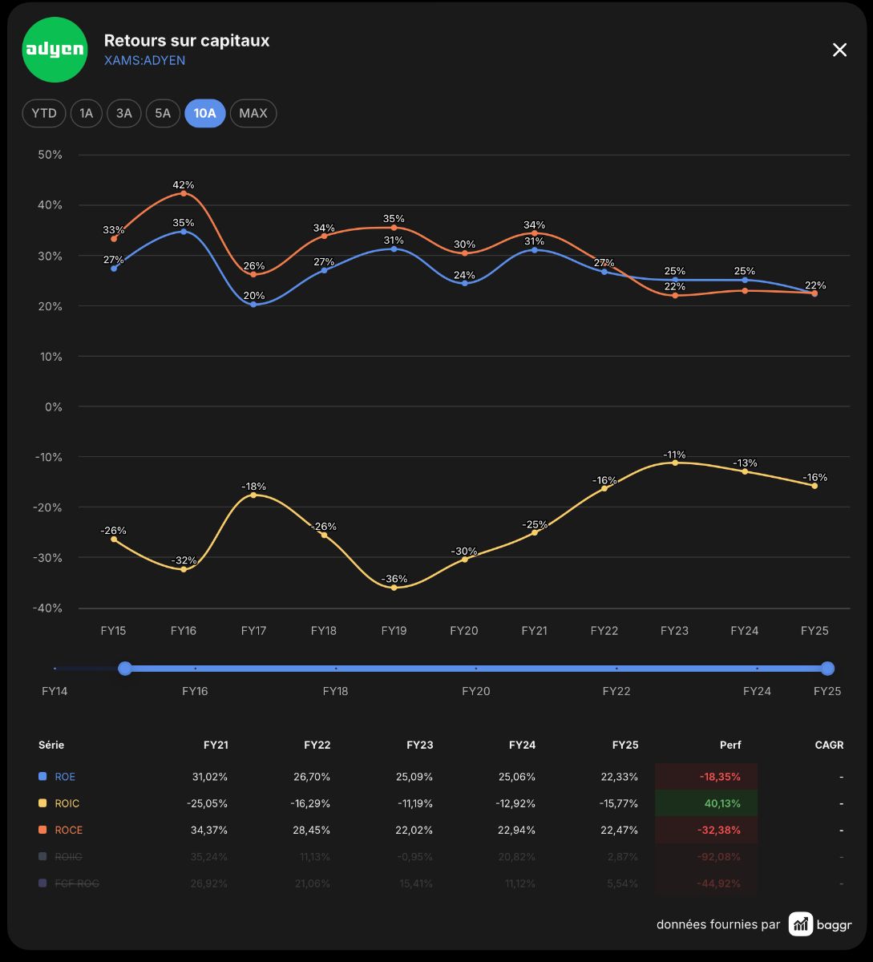Click the ROIIC Perf value -92,08%
Viewport: 873px width, 962px height.
(719, 857)
